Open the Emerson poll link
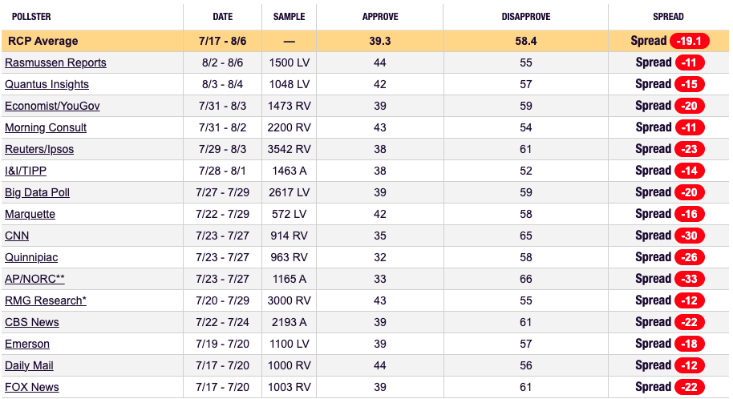733x399 pixels. [x=27, y=344]
